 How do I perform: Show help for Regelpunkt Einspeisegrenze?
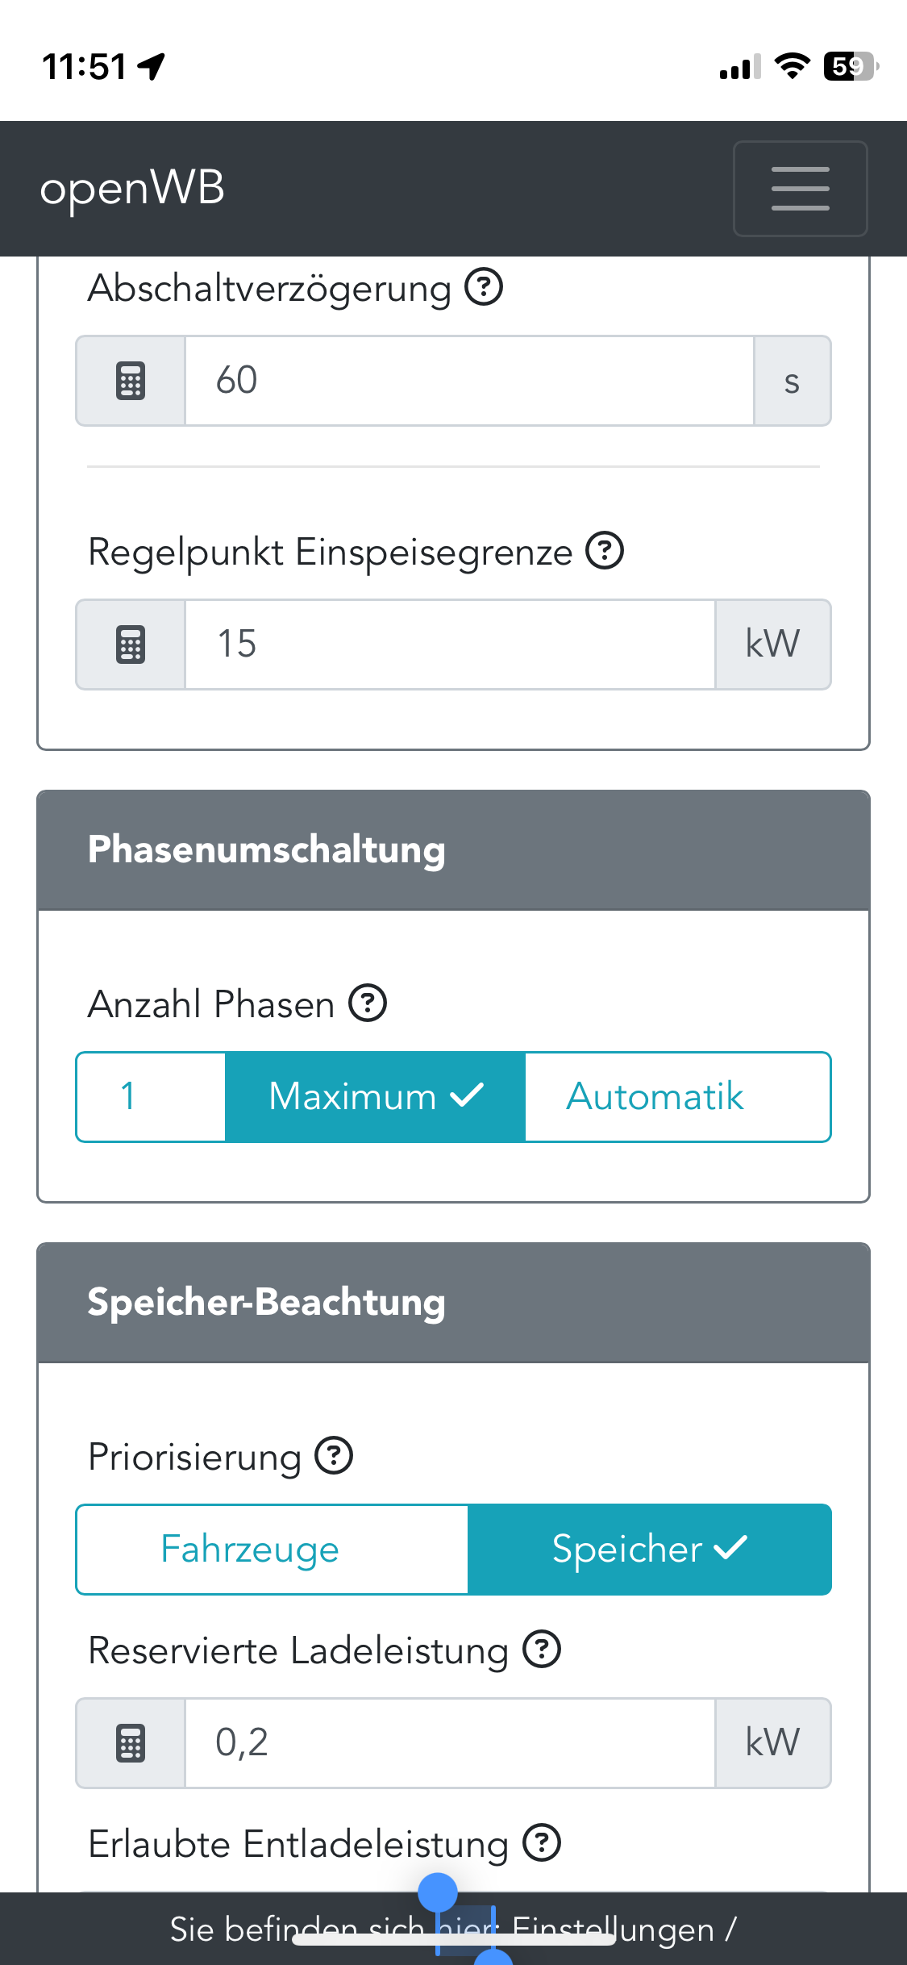pos(605,551)
